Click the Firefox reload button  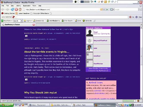click(13, 9)
